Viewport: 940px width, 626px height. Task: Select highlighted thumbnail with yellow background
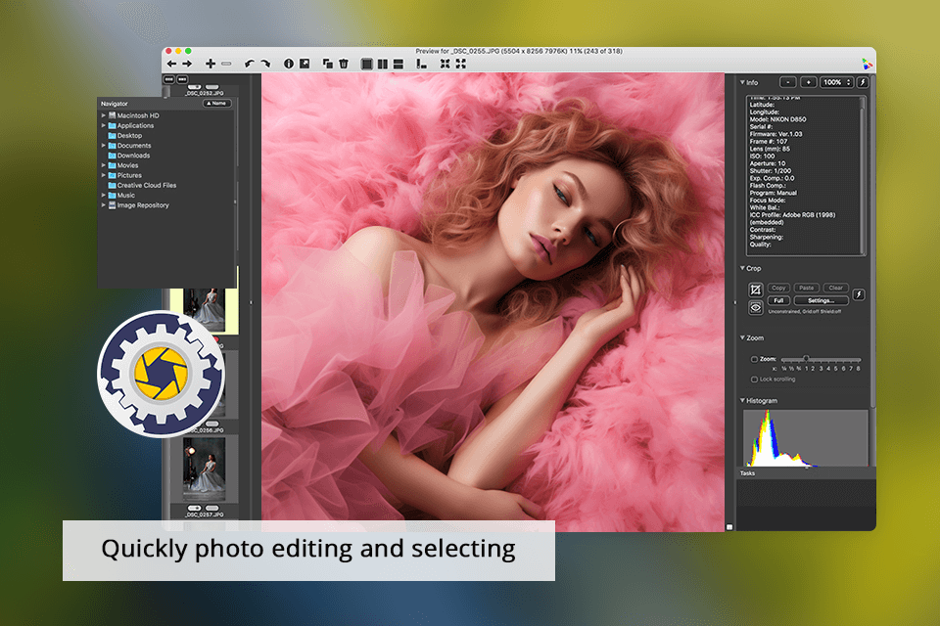[205, 308]
